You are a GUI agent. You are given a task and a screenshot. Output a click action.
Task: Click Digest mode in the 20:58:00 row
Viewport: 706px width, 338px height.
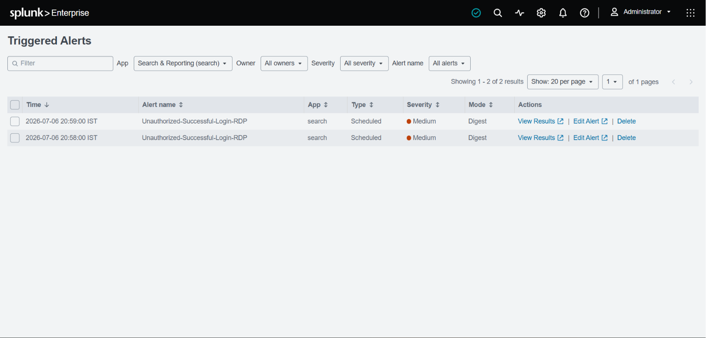(478, 138)
